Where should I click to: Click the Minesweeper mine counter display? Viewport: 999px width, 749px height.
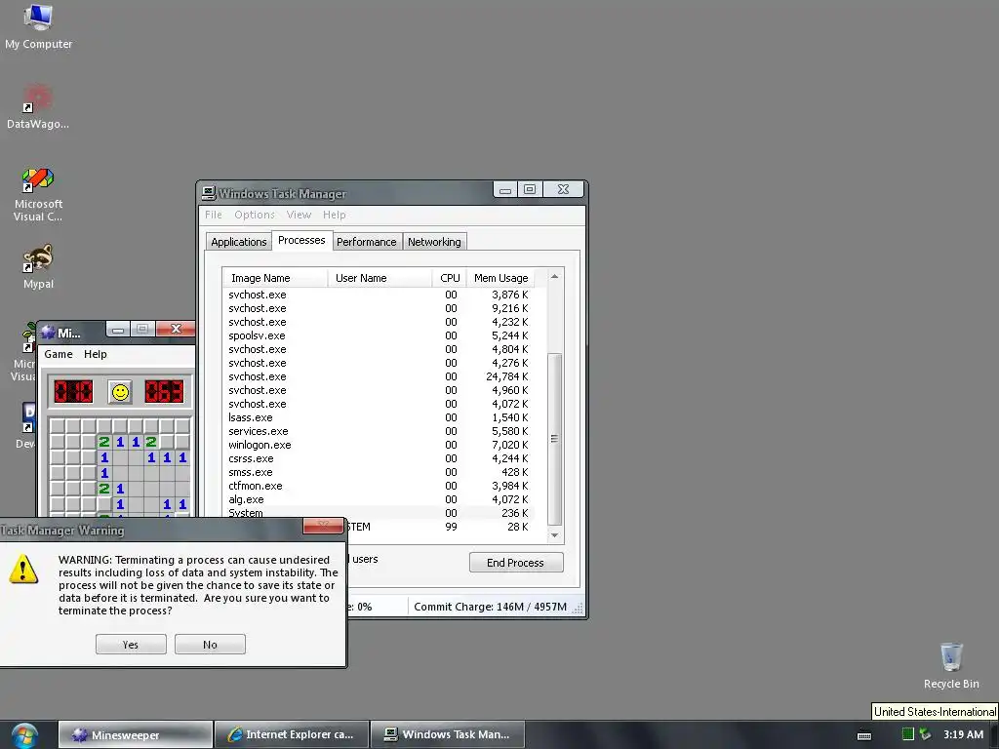(x=73, y=392)
